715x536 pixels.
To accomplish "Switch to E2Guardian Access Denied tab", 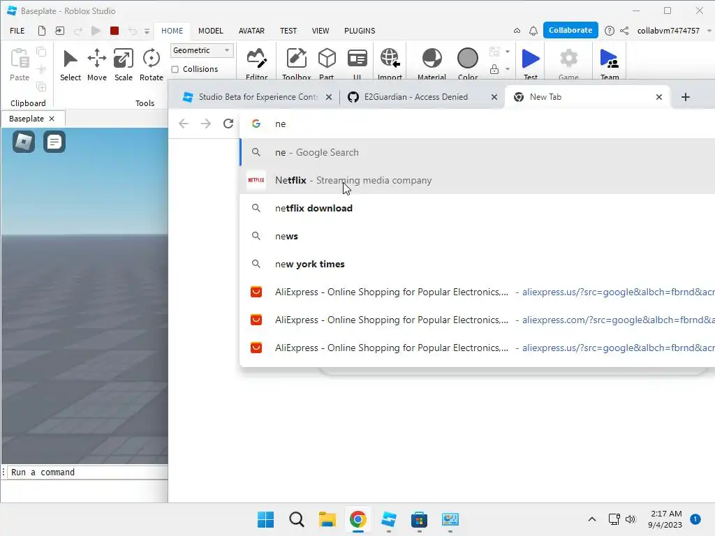I will 416,96.
